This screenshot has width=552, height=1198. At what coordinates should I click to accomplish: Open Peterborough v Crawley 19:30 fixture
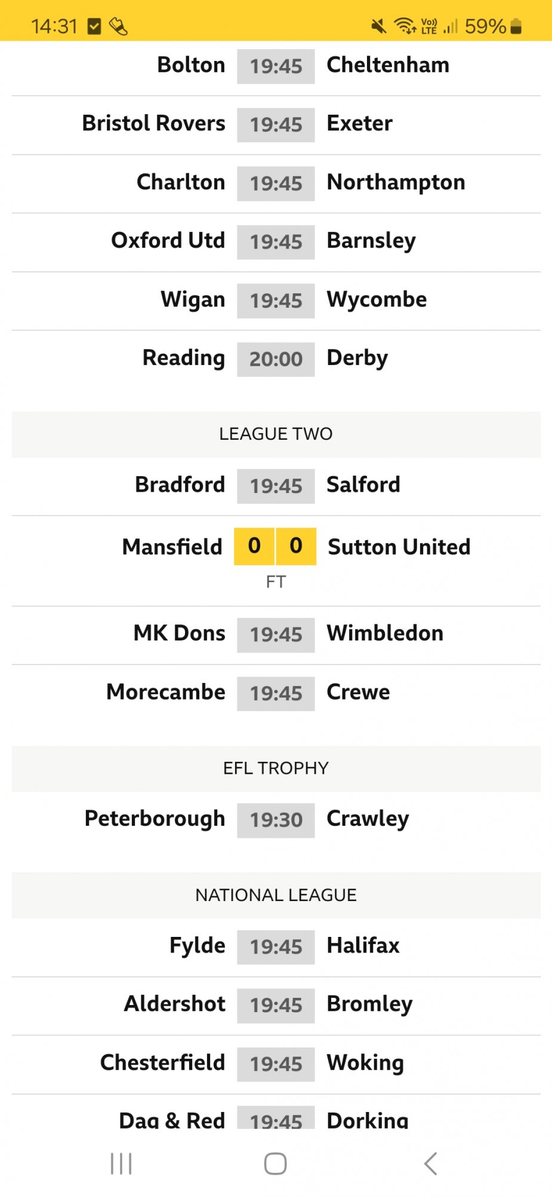point(276,819)
